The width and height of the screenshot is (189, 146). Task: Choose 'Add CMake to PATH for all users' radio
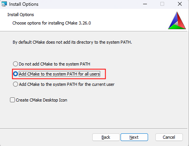tap(15, 74)
